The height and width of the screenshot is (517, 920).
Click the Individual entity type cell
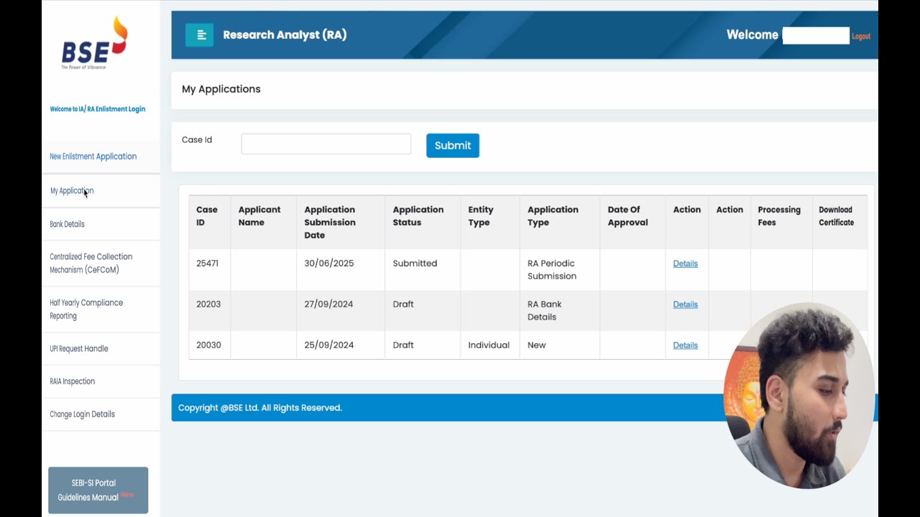(x=489, y=345)
